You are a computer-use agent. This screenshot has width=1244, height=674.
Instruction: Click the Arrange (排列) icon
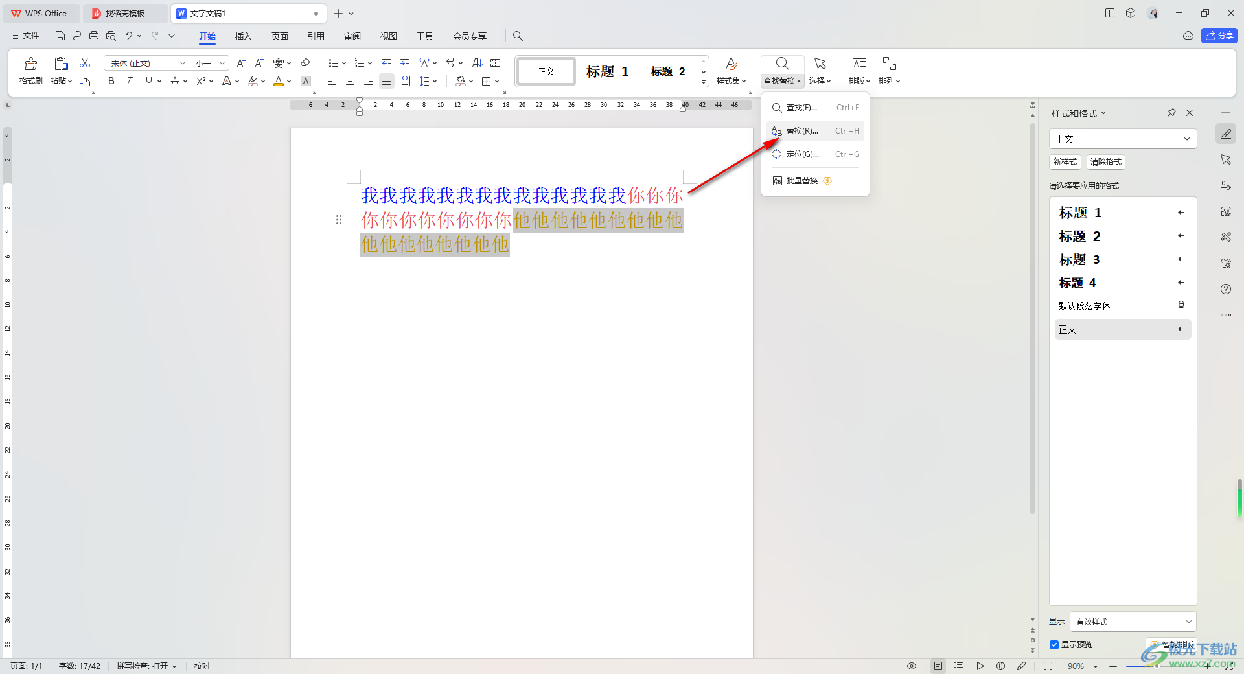click(x=890, y=64)
